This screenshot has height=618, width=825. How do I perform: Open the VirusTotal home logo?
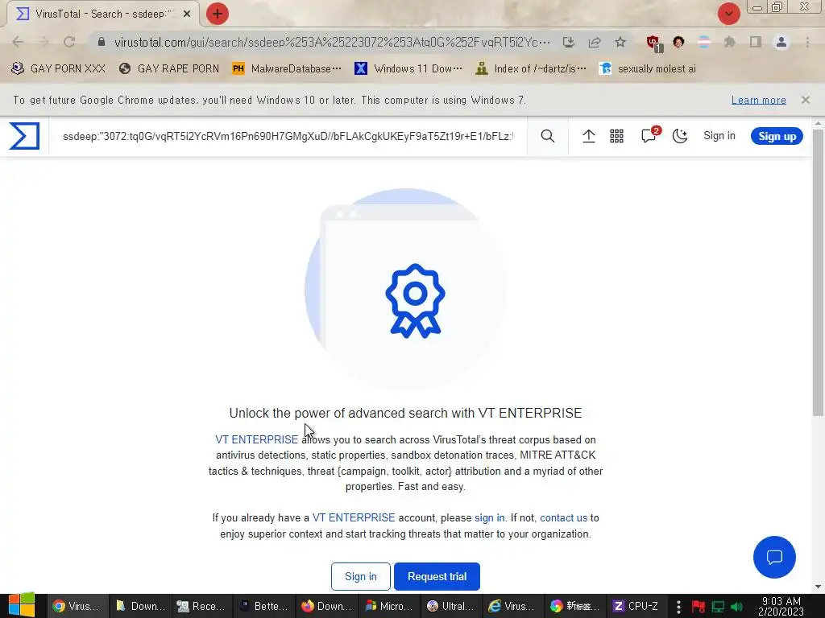coord(24,136)
